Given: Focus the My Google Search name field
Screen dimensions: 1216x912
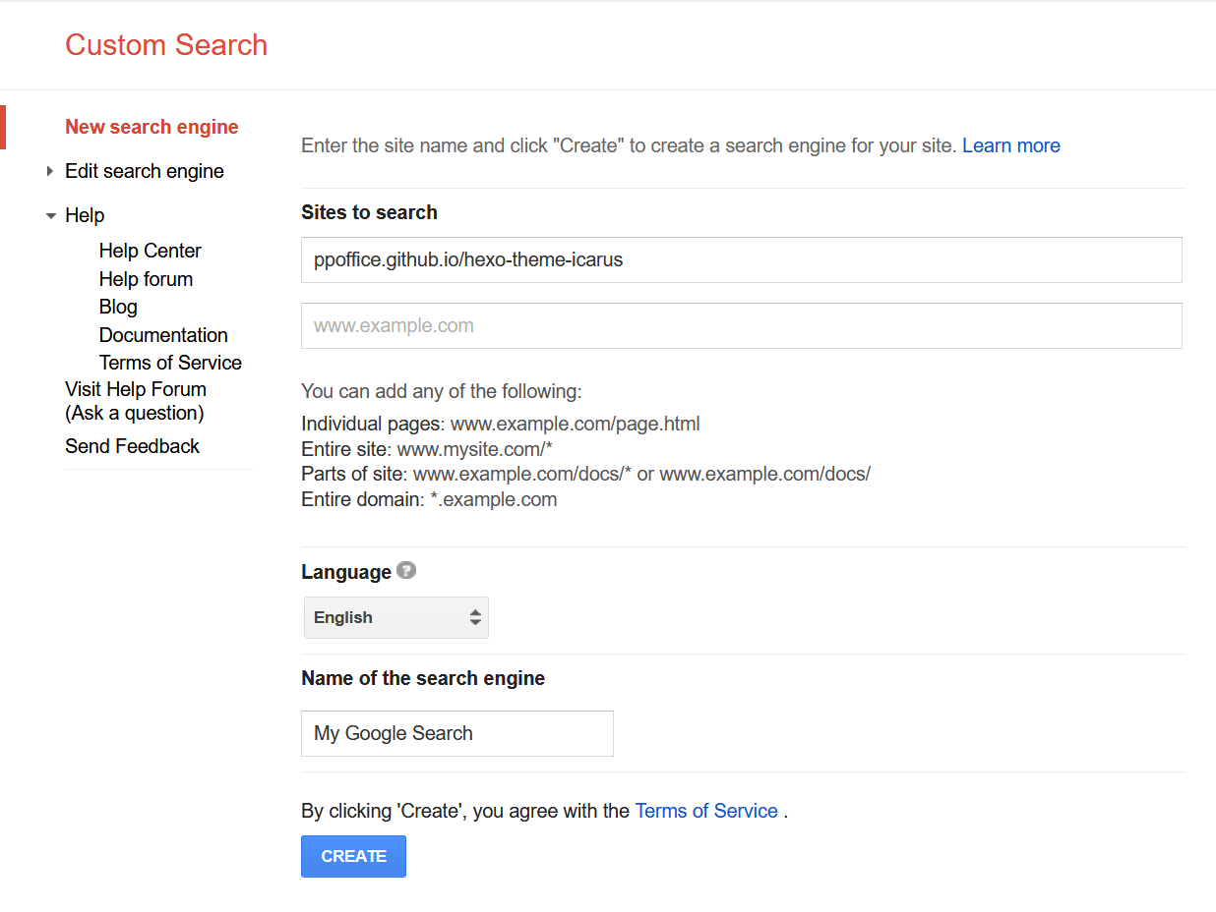Looking at the screenshot, I should [x=456, y=733].
